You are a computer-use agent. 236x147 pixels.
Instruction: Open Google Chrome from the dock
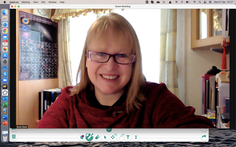[x=5, y=31]
